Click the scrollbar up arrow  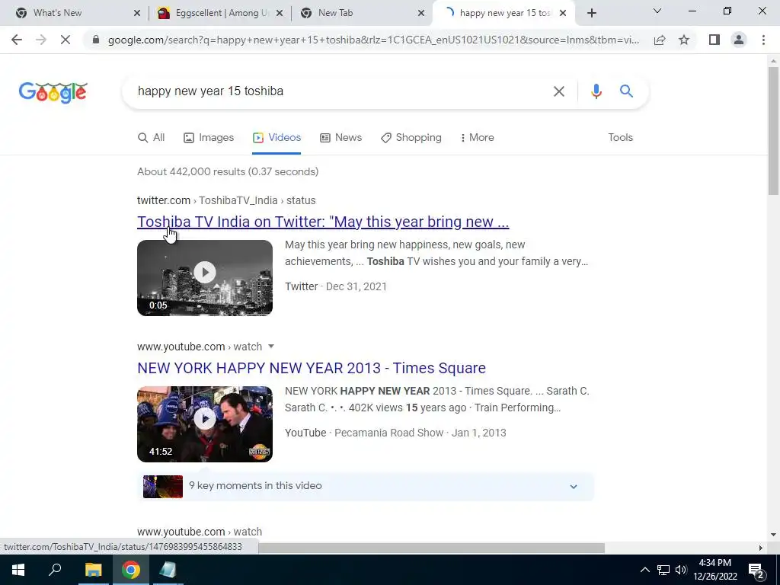773,61
